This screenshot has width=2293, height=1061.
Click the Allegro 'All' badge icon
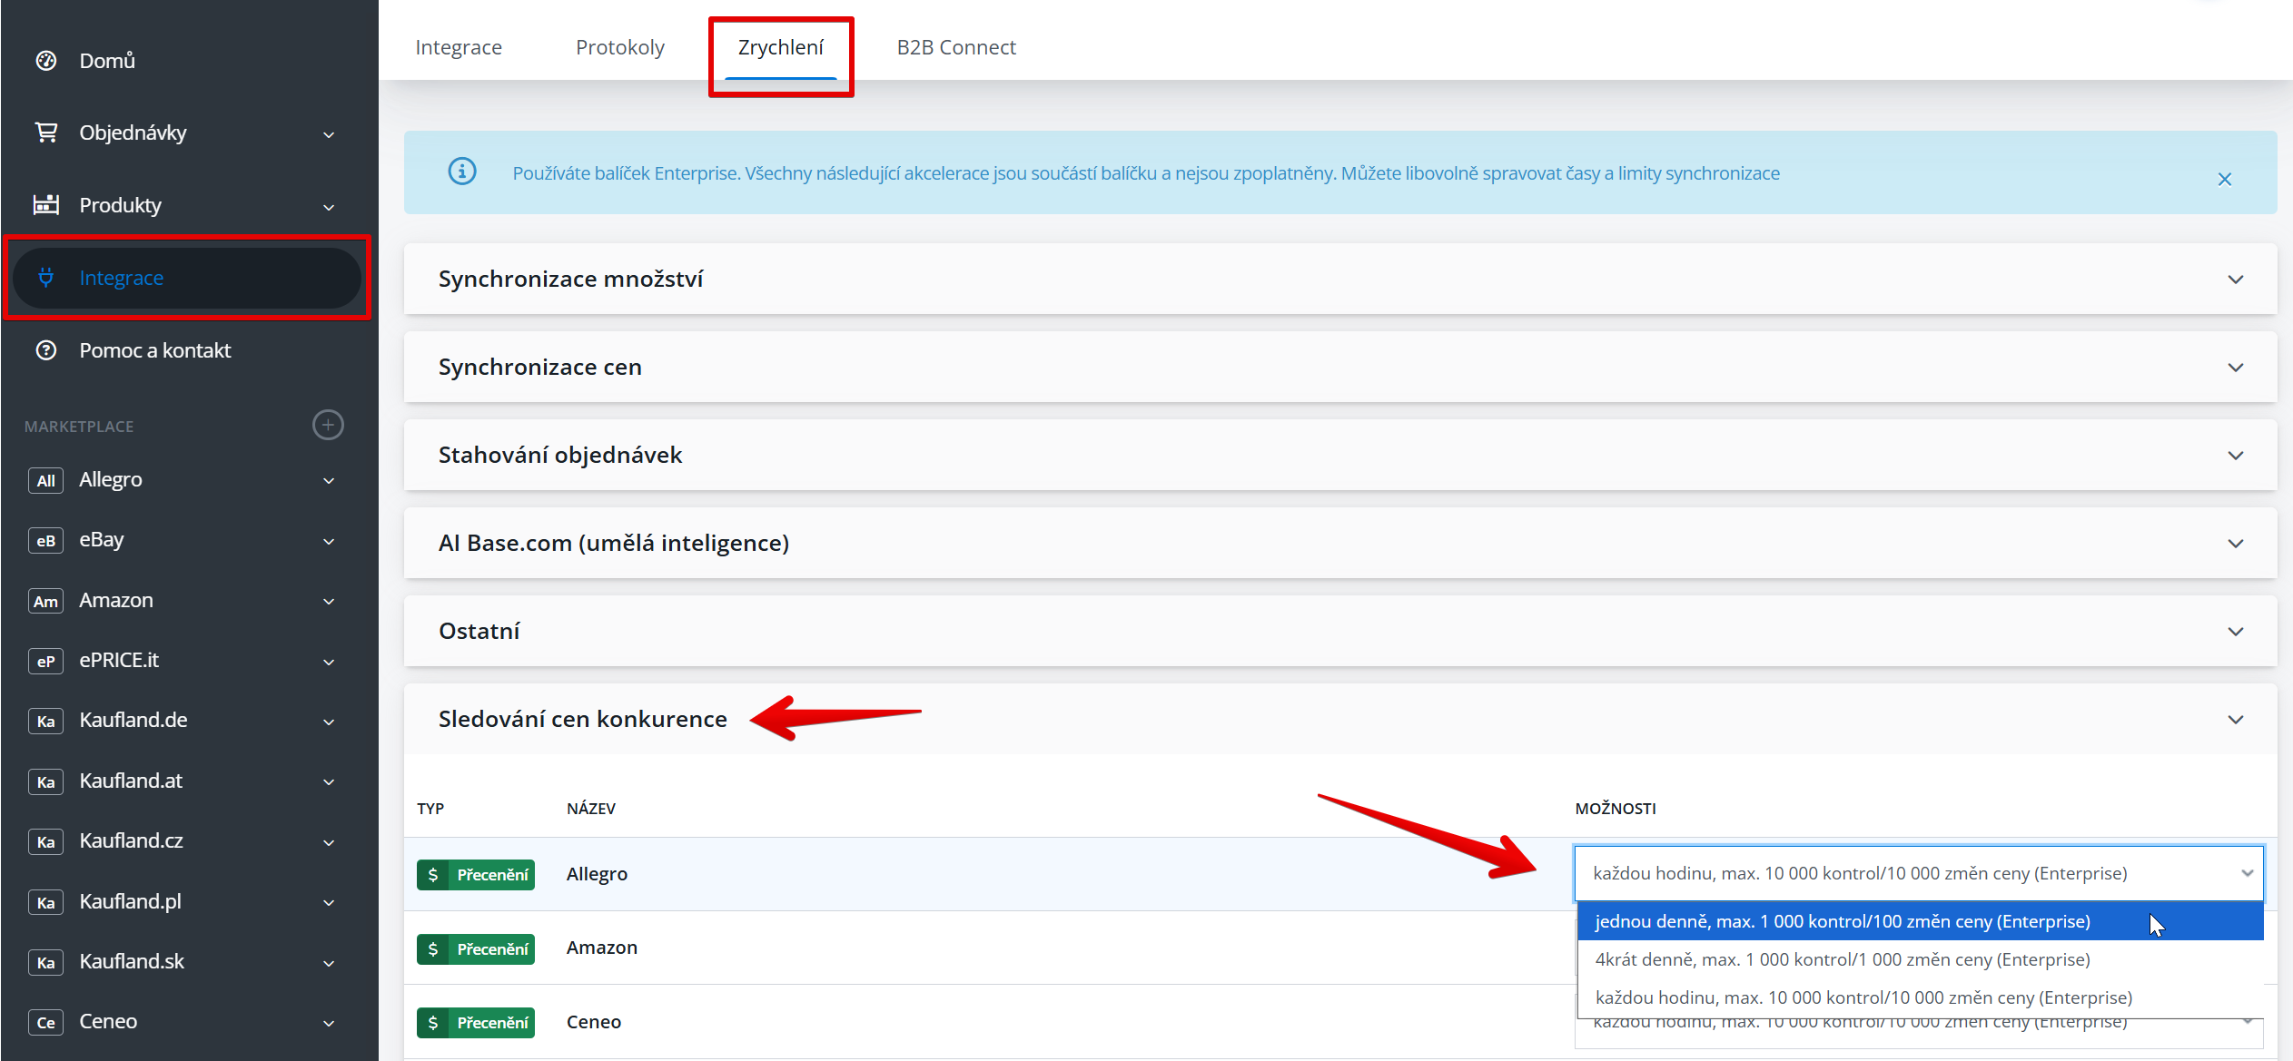coord(46,480)
